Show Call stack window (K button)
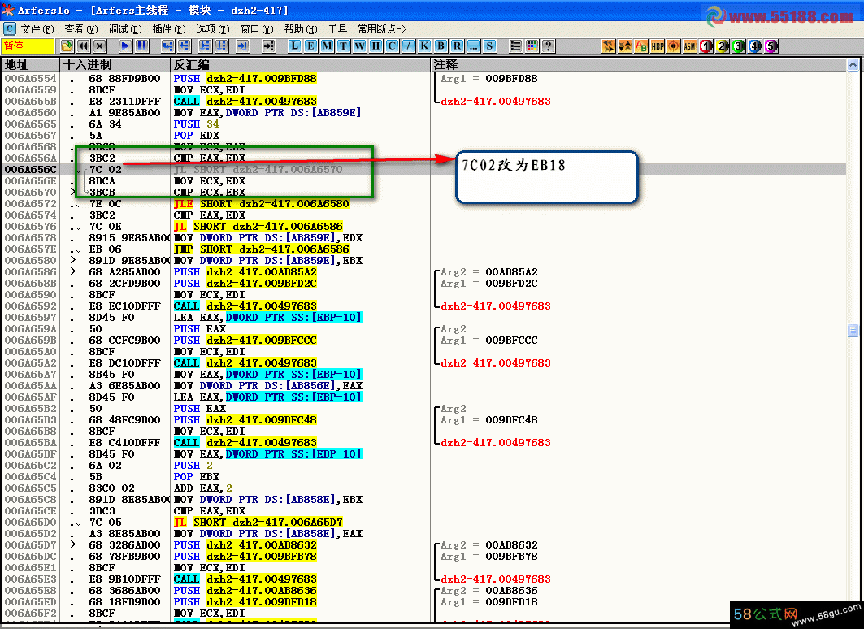Screen dimensions: 864x629 pos(424,46)
